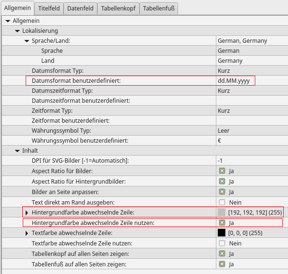
Task: Enable Text direkt am Rand ausgeben
Action: [222, 202]
